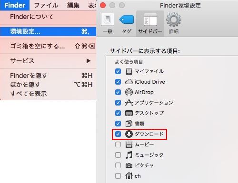Open the タグ preferences tab icon
Screen dimensions: 238x183
pyautogui.click(x=127, y=20)
